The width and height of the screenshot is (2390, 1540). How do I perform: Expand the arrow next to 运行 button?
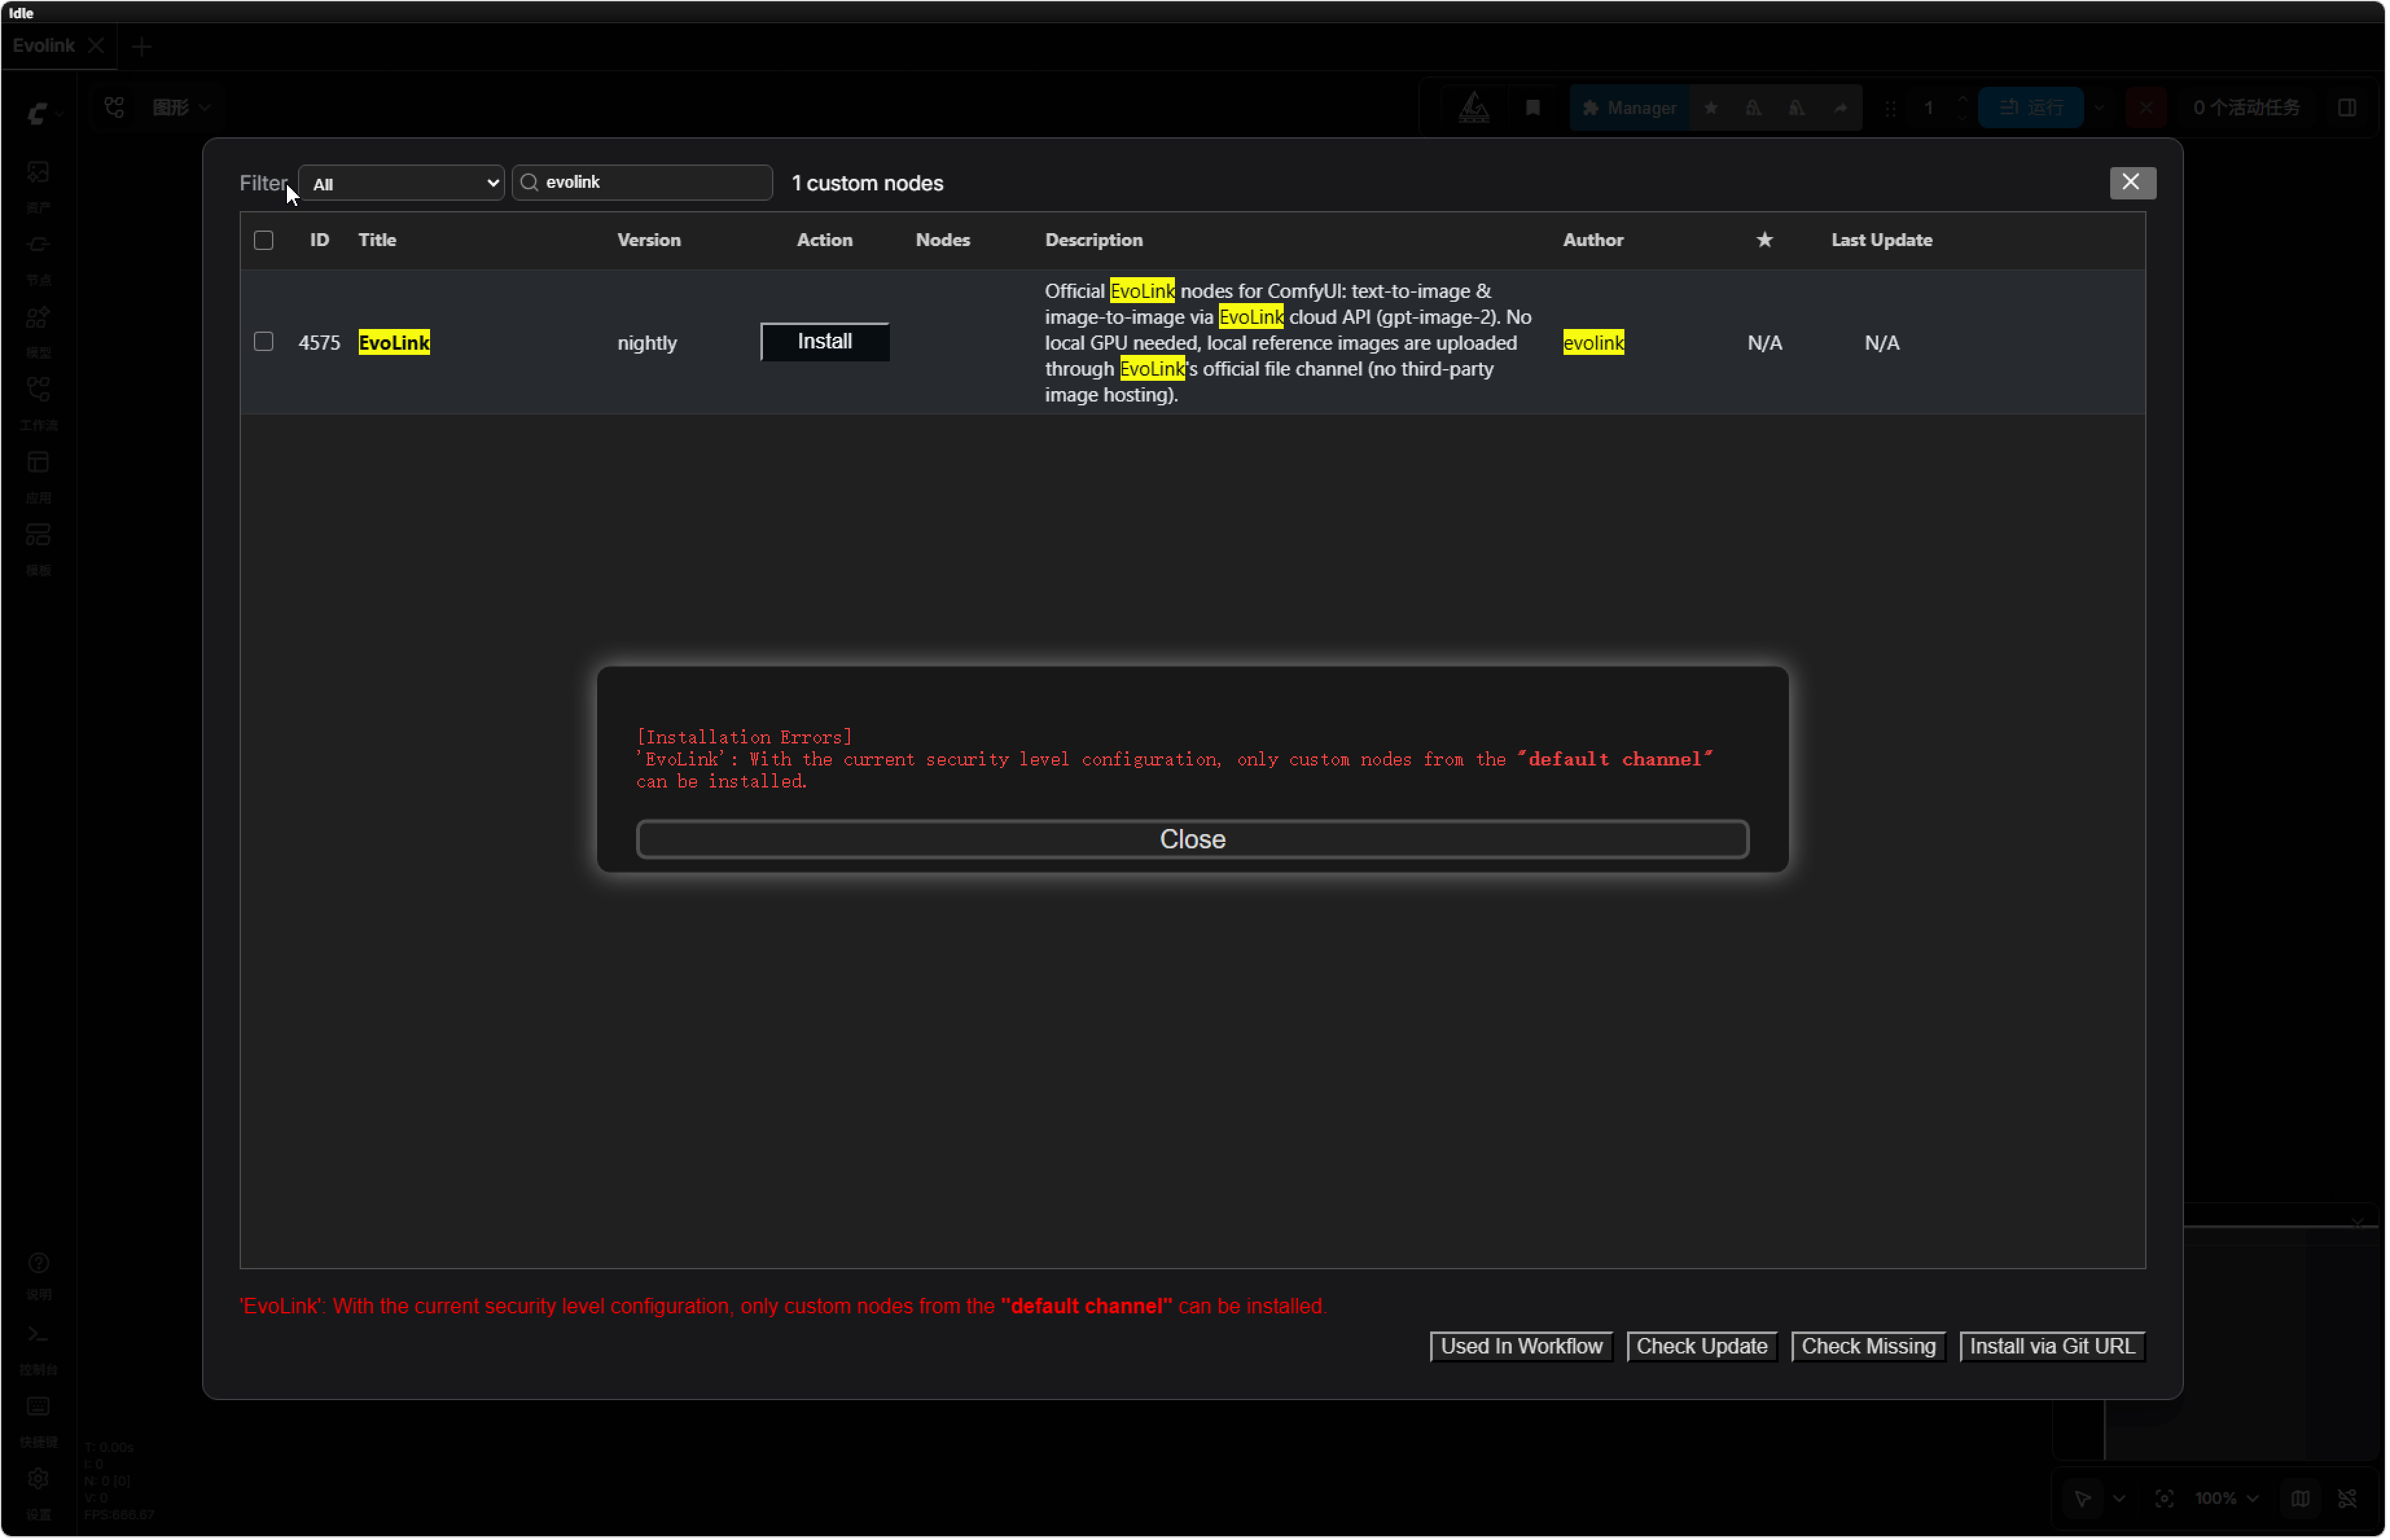click(2101, 108)
